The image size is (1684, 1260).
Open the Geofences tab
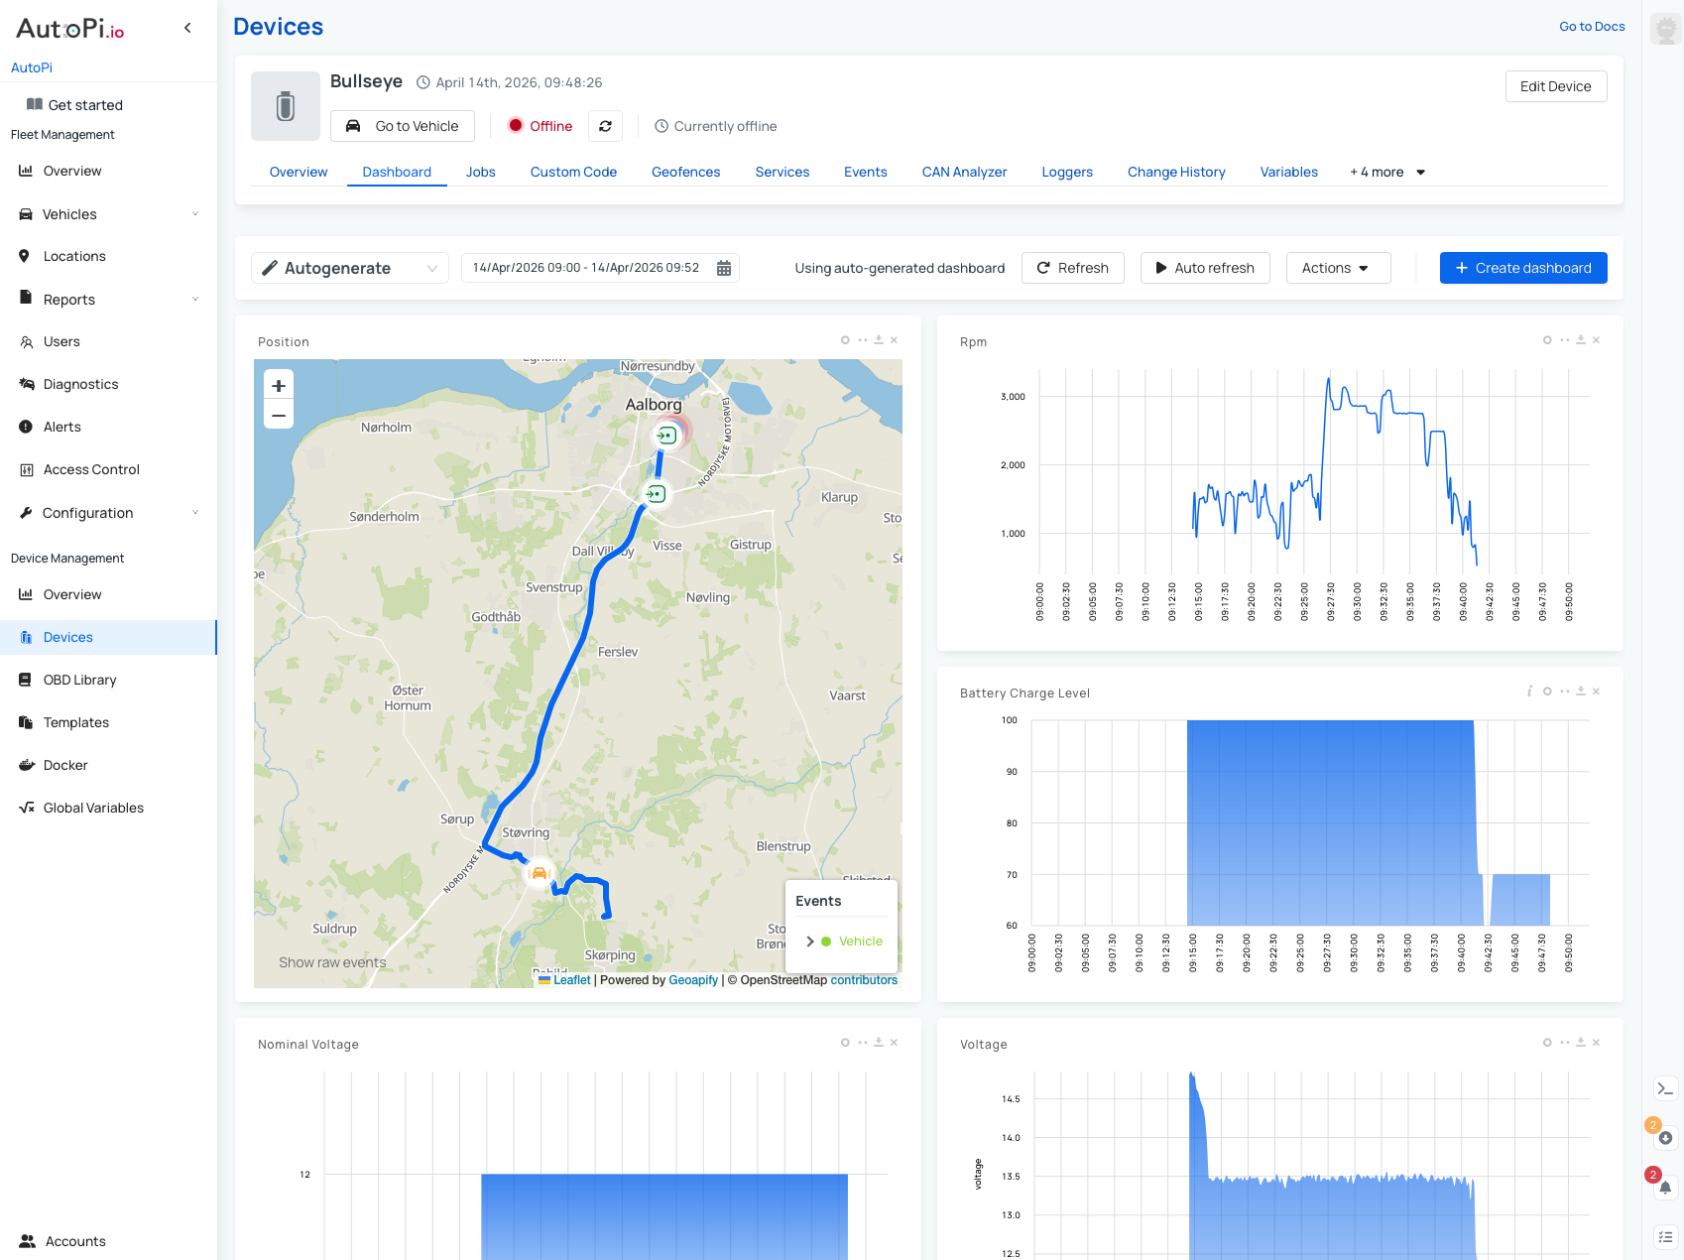pos(685,172)
